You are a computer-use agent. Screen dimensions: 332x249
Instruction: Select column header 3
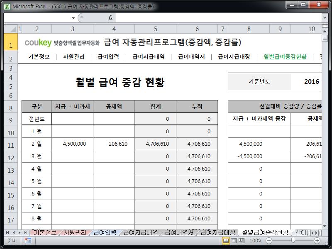click(72, 29)
